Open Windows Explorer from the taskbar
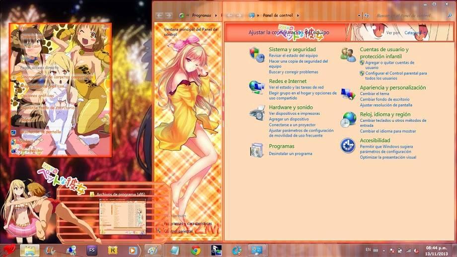 (x=30, y=251)
